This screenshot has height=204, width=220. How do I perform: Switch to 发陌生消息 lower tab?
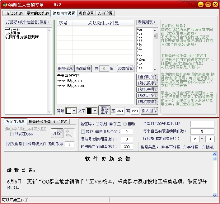pyautogui.click(x=15, y=121)
